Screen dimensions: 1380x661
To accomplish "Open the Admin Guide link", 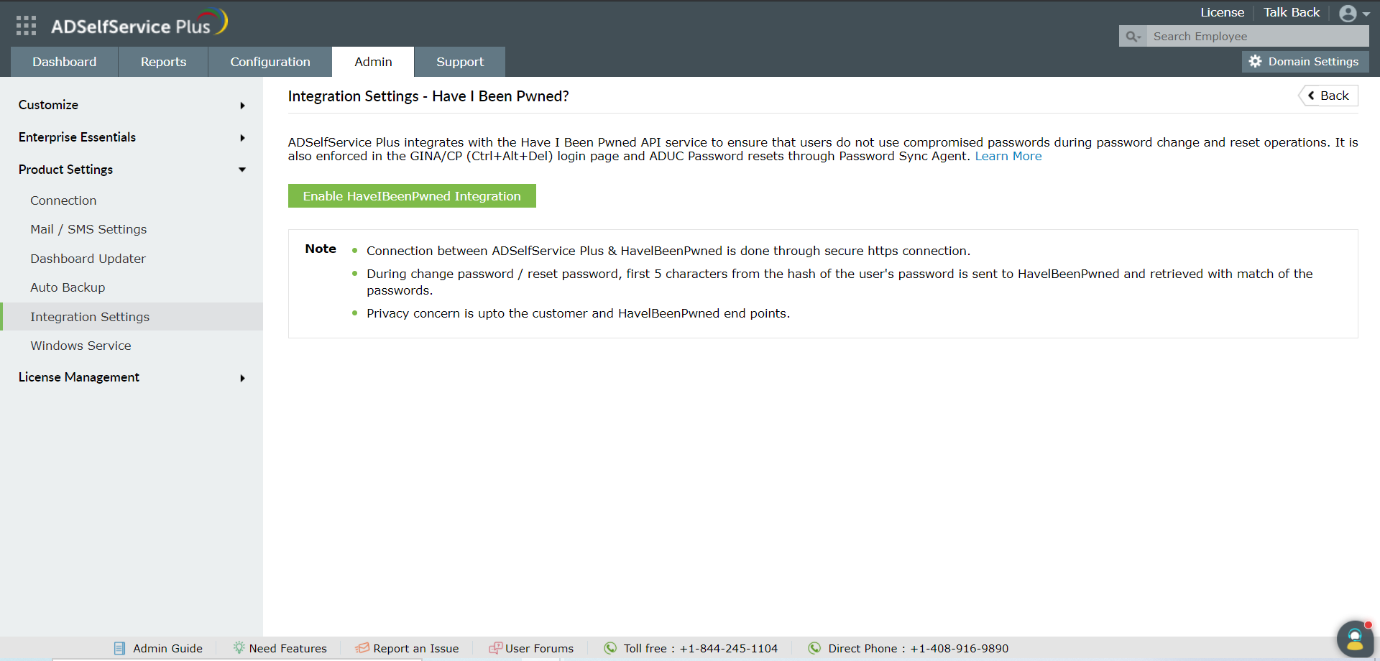I will pyautogui.click(x=167, y=648).
